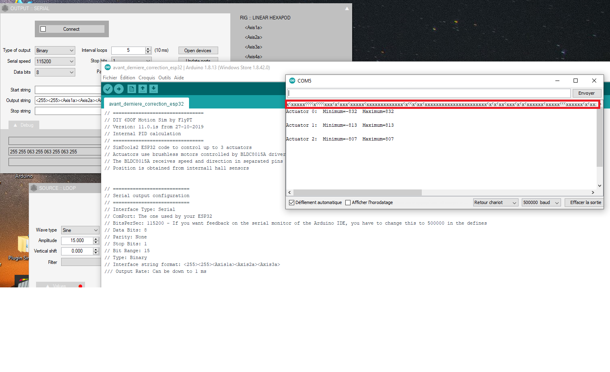Expand the 500000 baud dropdown
Screen dimensions: 610x372
click(x=541, y=202)
